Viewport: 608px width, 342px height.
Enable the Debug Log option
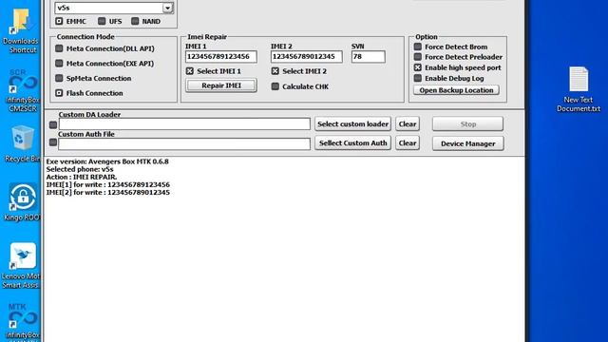418,78
